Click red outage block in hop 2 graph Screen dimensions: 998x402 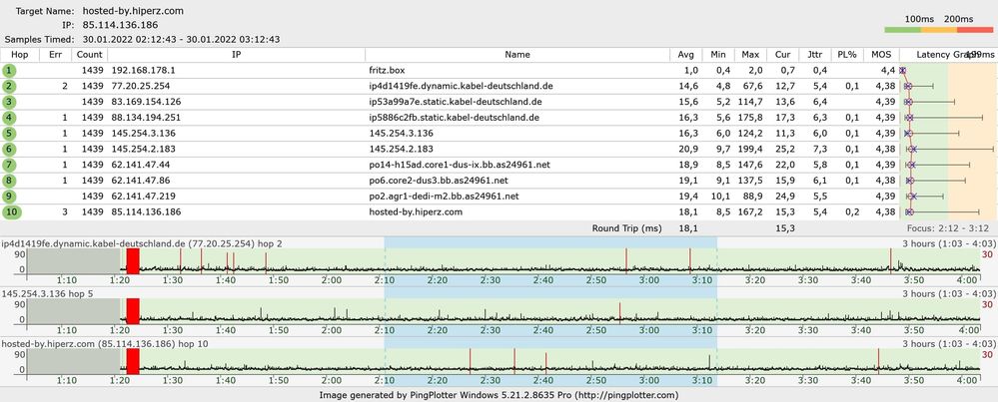(133, 261)
